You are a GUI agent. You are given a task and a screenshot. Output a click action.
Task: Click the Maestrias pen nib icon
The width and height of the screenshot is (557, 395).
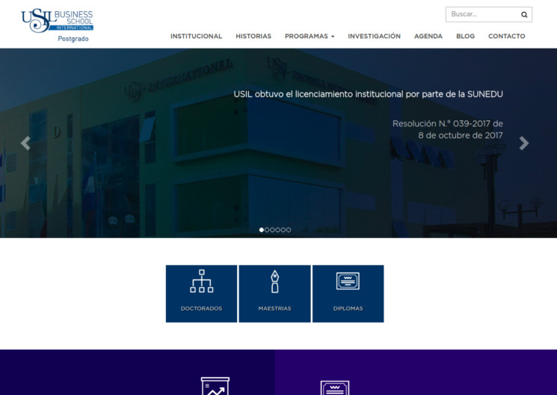click(274, 281)
